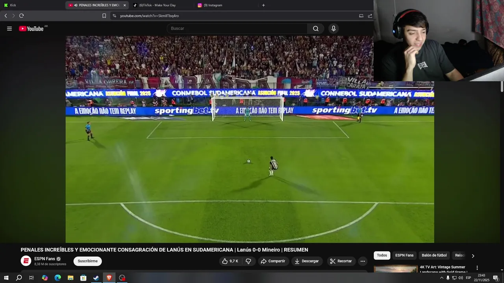Open File Explorer from taskbar
This screenshot has width=504, height=283.
(70, 278)
